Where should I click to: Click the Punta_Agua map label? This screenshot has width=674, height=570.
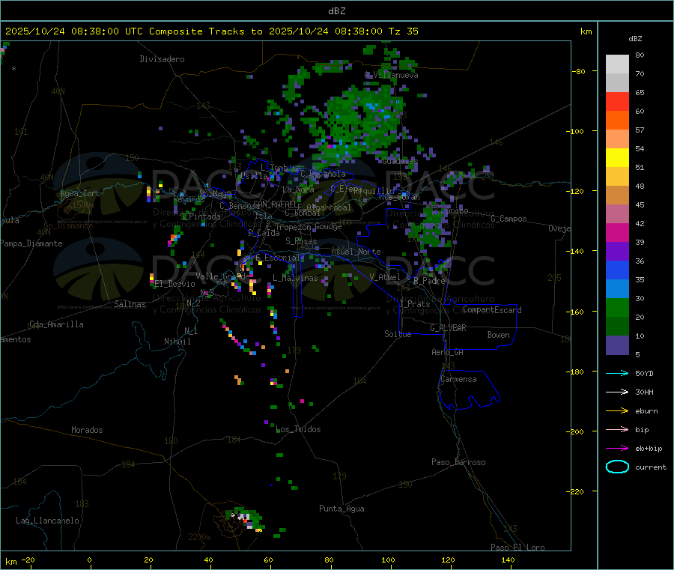(x=341, y=509)
